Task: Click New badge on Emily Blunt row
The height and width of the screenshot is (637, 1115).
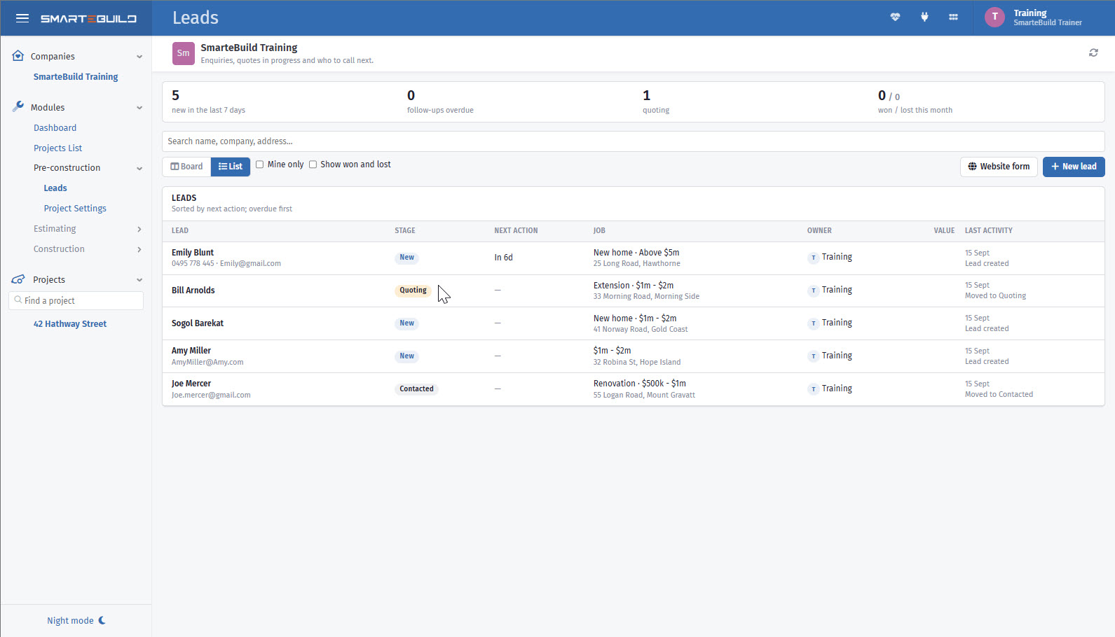Action: 406,258
